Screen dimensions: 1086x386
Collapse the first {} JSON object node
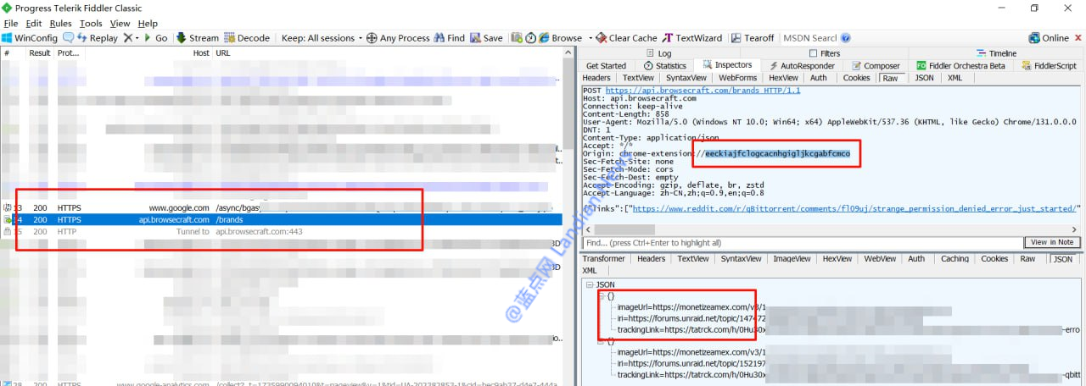[x=602, y=296]
